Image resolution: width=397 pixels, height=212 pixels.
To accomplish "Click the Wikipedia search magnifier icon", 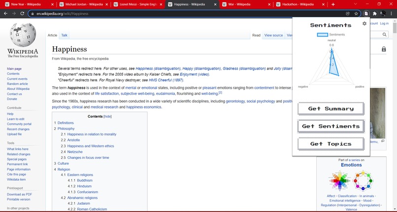I will pyautogui.click(x=384, y=35).
